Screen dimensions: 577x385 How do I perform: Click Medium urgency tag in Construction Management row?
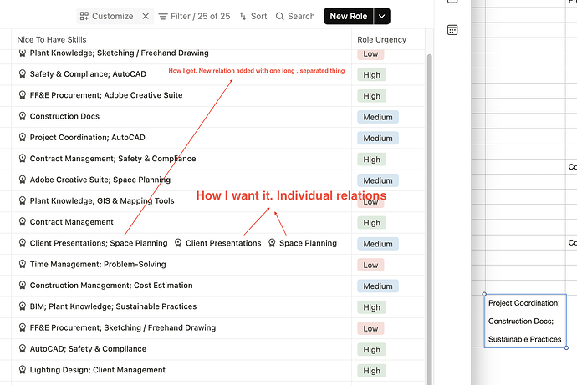click(x=378, y=286)
